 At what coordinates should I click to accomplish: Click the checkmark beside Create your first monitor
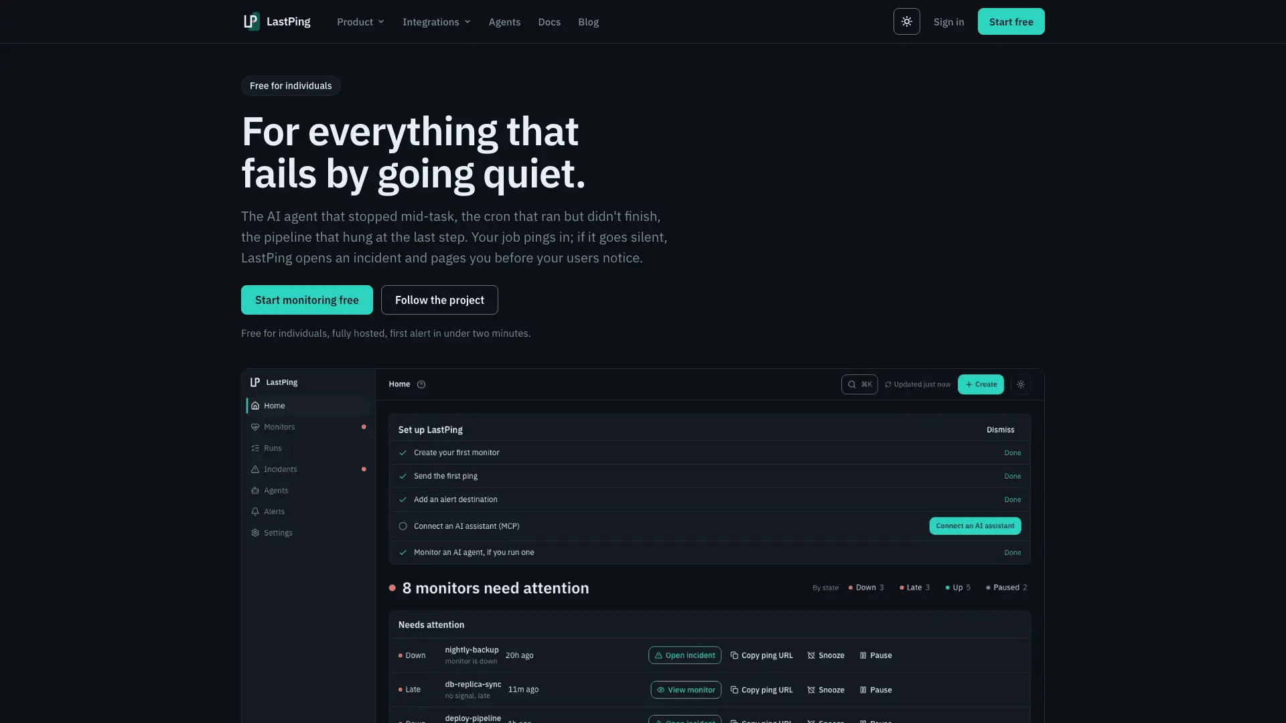click(x=403, y=453)
